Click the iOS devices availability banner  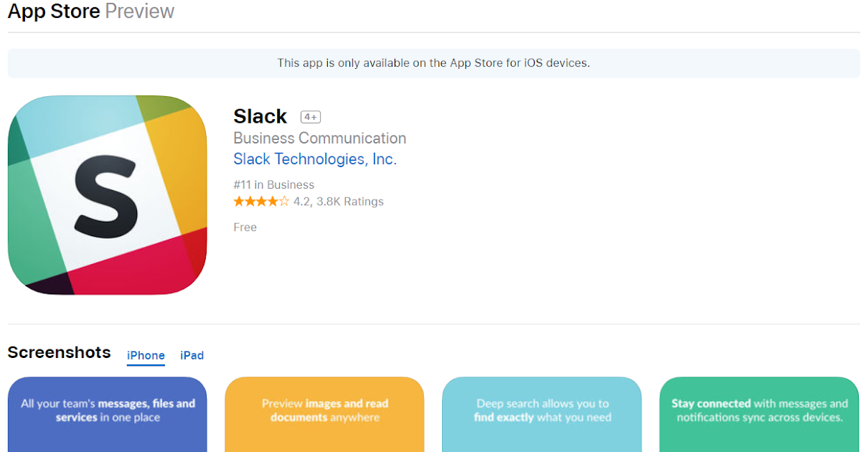click(433, 63)
